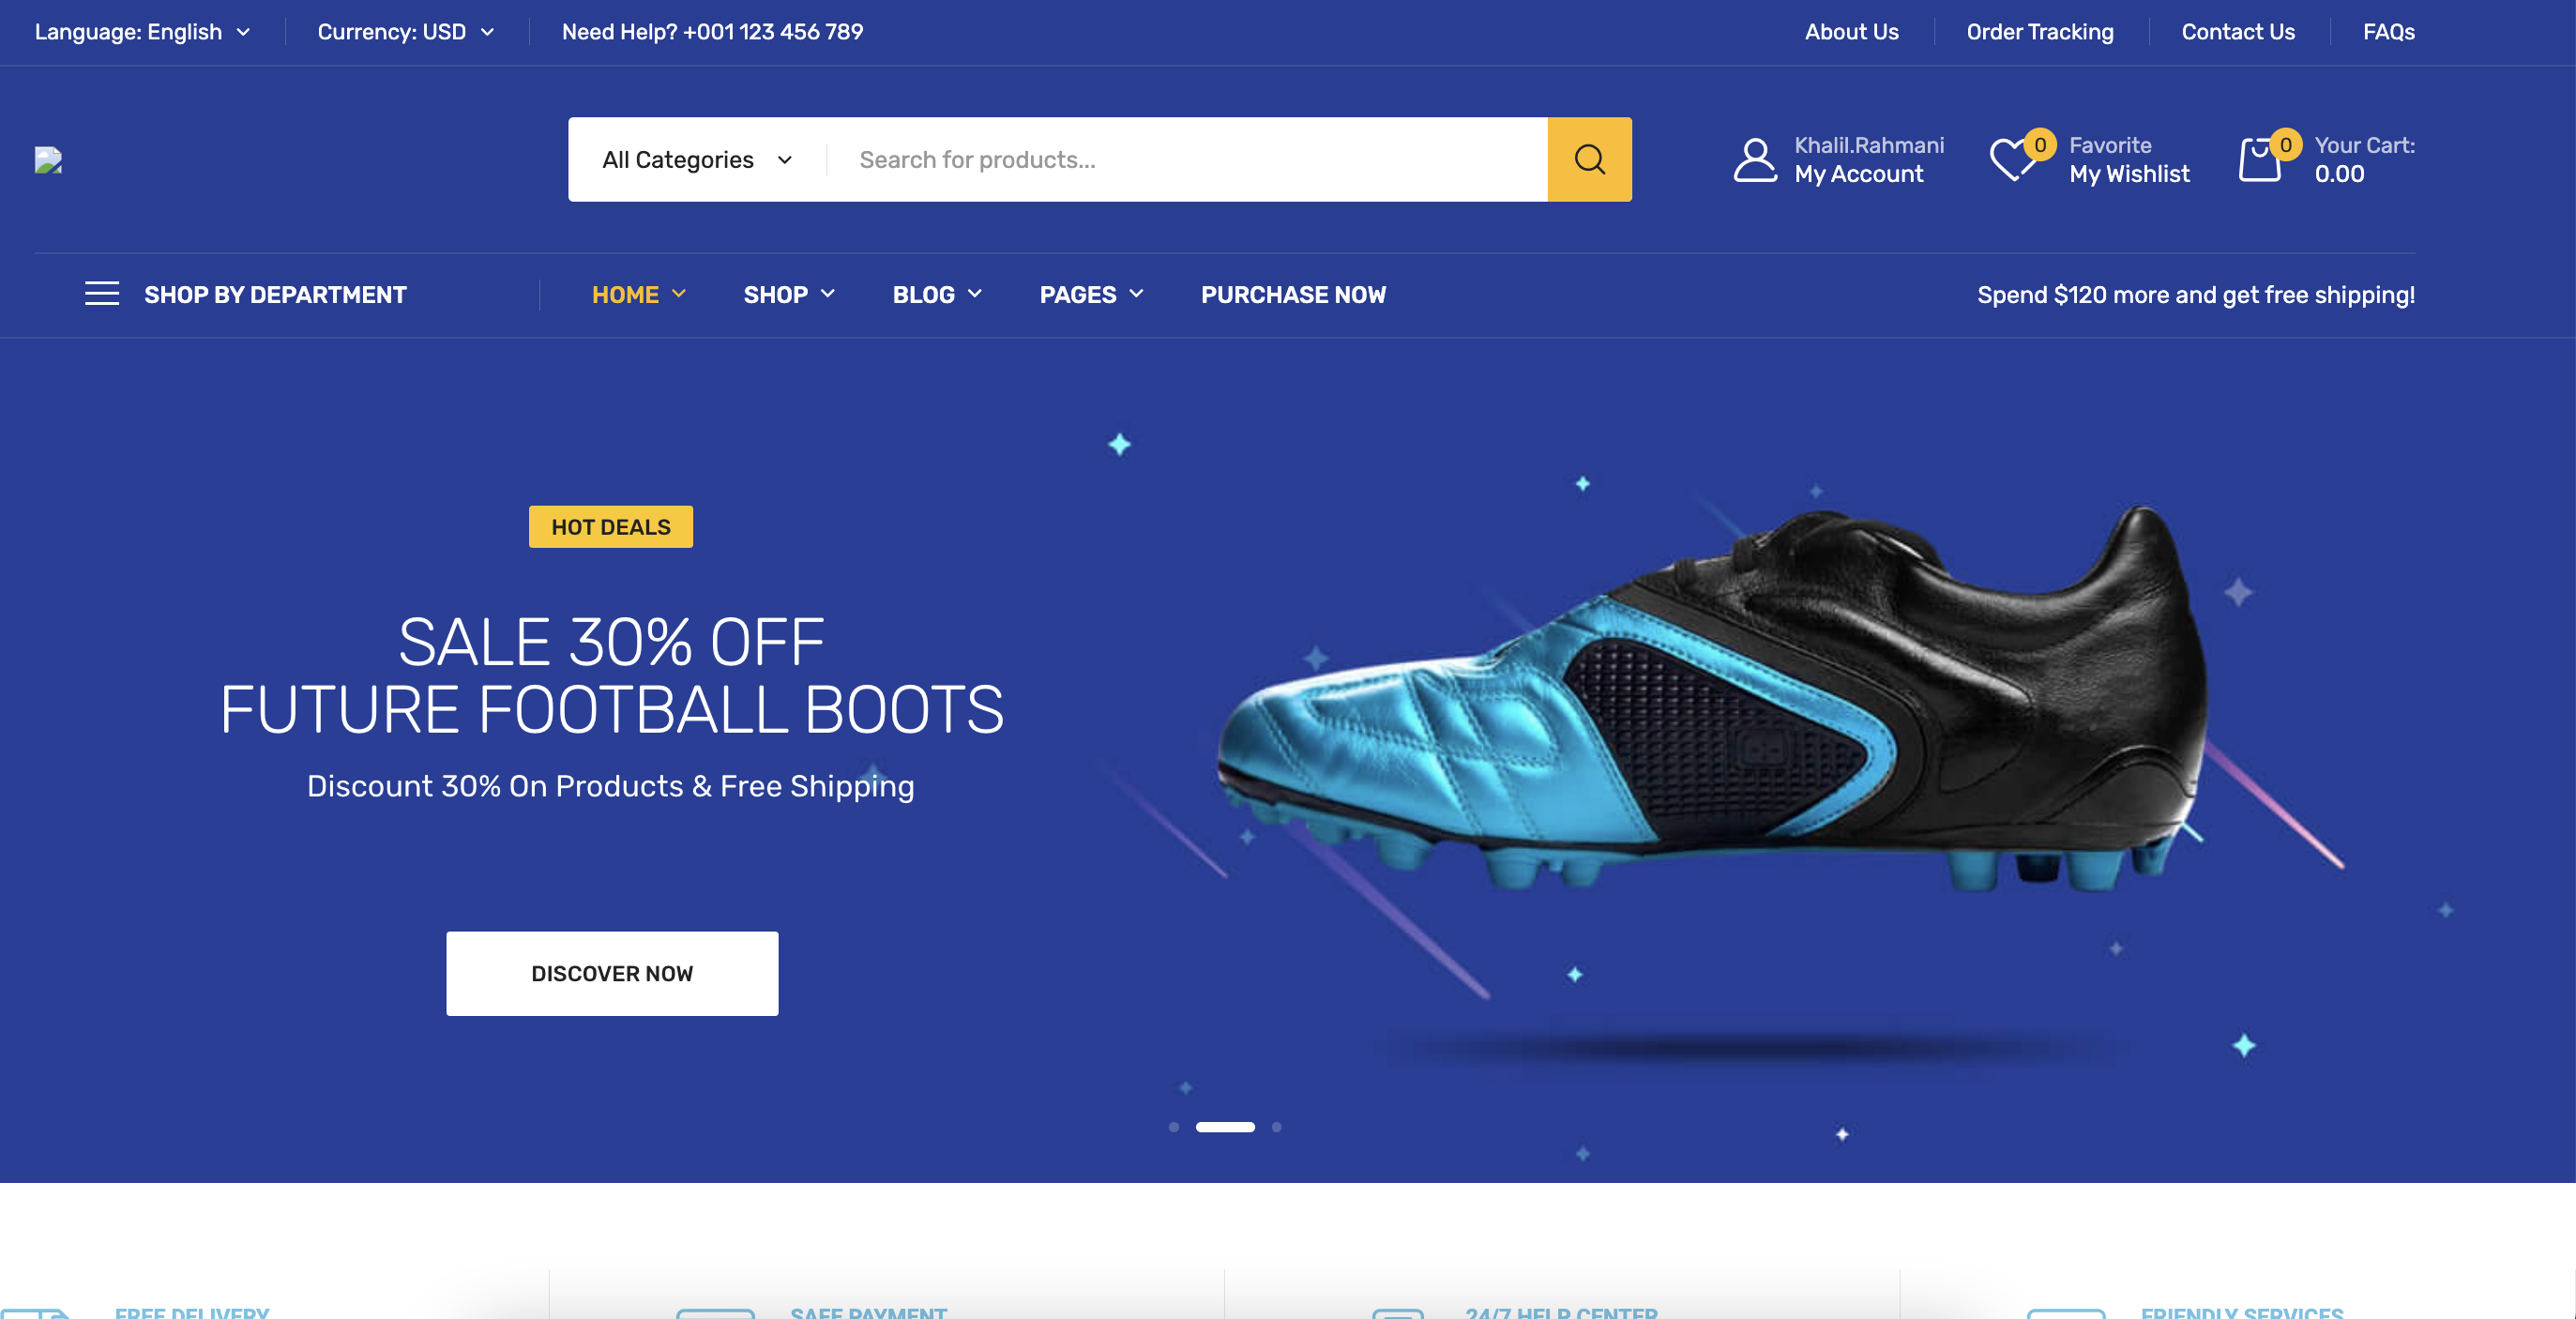Click the Search for products input field
The height and width of the screenshot is (1319, 2576).
coord(1187,160)
